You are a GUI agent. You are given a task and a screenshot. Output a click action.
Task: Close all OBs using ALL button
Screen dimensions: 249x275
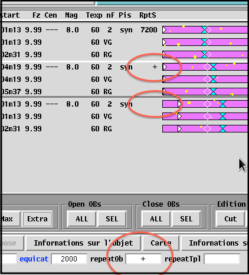tap(156, 218)
